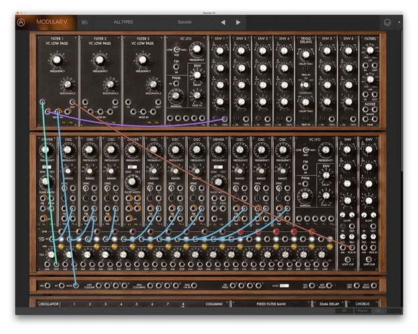Toggle the first yellow mixer button

point(61,247)
